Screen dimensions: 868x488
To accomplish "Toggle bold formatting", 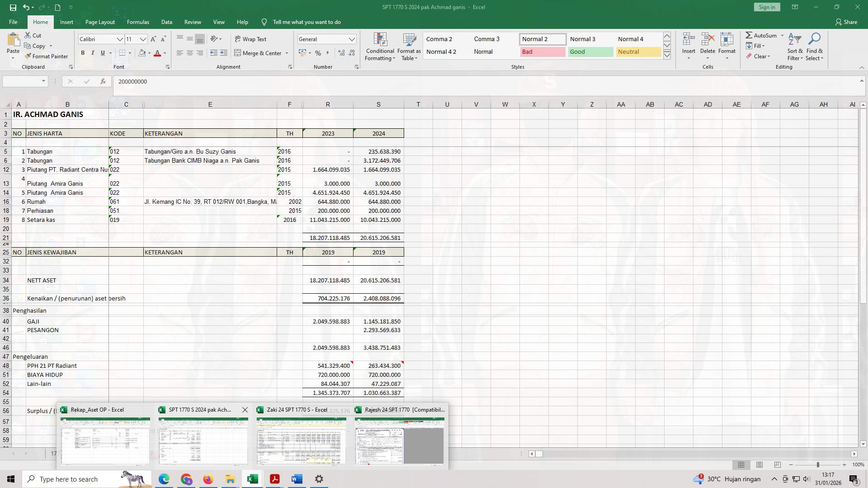I will pos(83,53).
